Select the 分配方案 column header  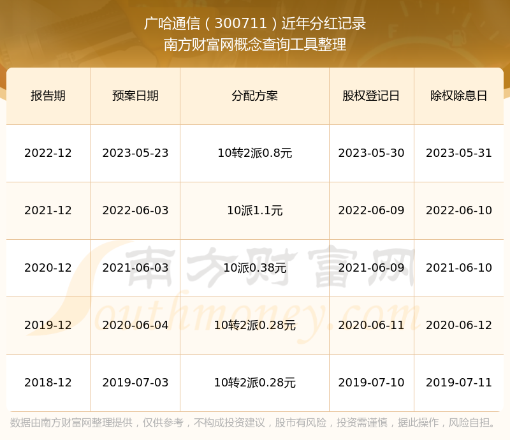tap(254, 96)
